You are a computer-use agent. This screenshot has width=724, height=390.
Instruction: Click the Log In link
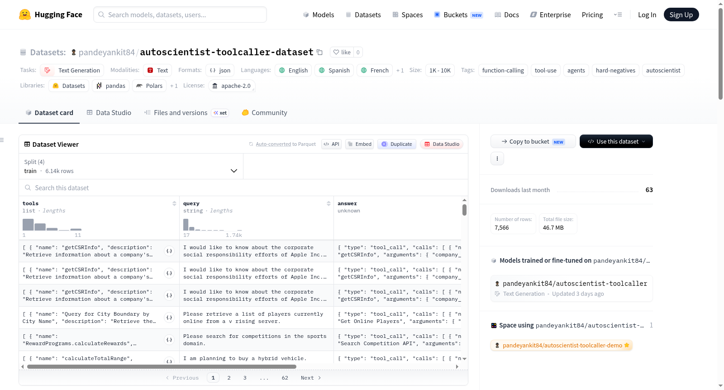pyautogui.click(x=647, y=14)
